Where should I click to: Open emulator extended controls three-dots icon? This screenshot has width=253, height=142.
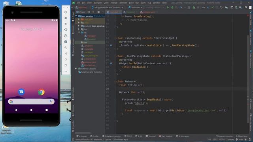(x=66, y=71)
